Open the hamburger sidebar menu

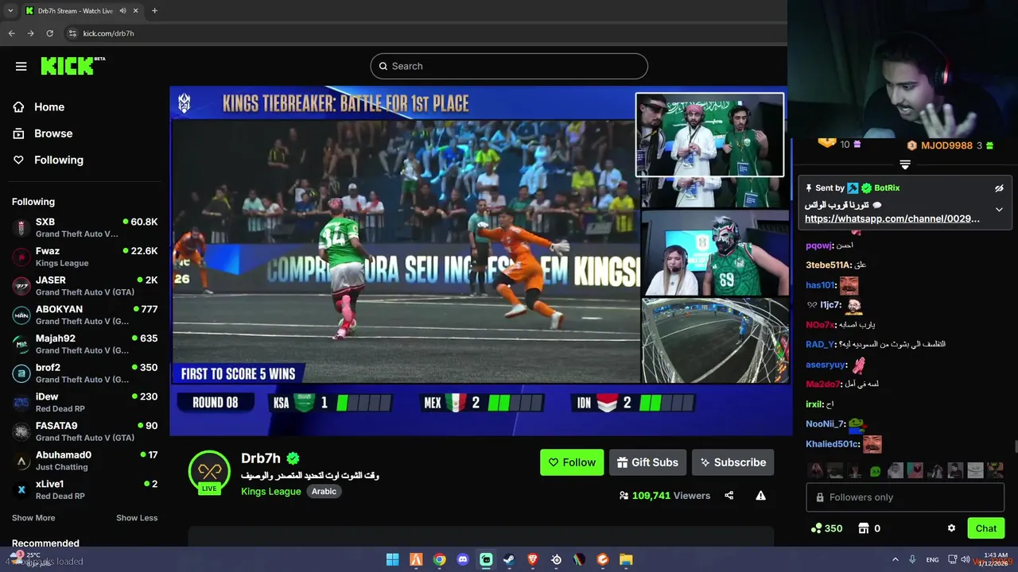tap(21, 66)
